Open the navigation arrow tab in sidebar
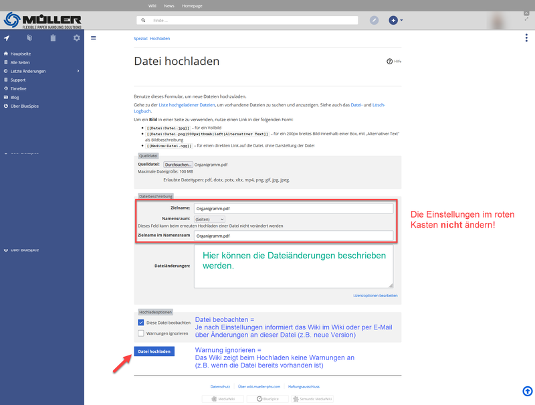The image size is (535, 405). point(6,38)
